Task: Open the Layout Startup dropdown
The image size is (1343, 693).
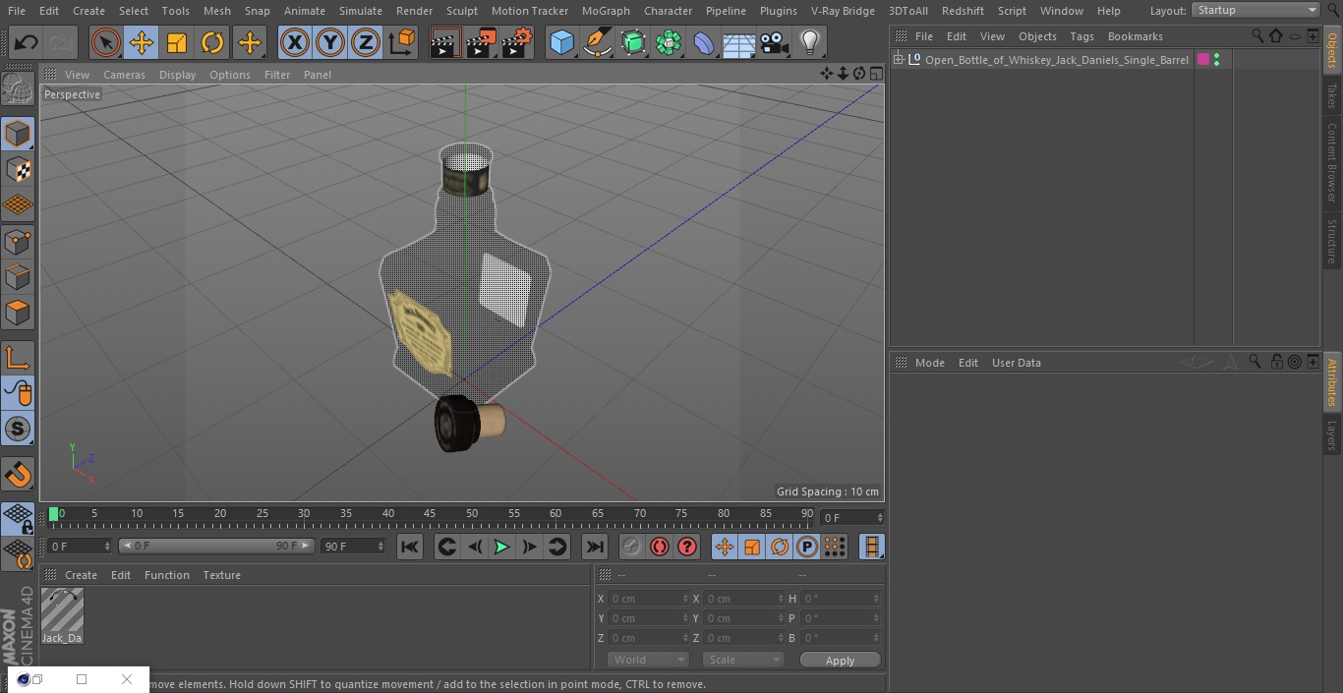Action: point(1255,10)
